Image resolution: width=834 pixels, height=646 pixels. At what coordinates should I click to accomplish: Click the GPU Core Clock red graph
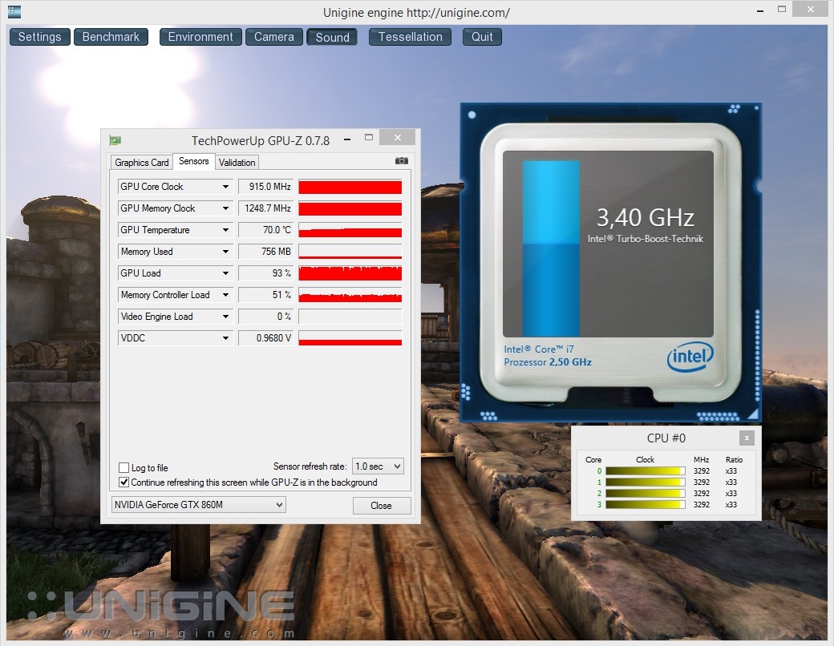[350, 187]
